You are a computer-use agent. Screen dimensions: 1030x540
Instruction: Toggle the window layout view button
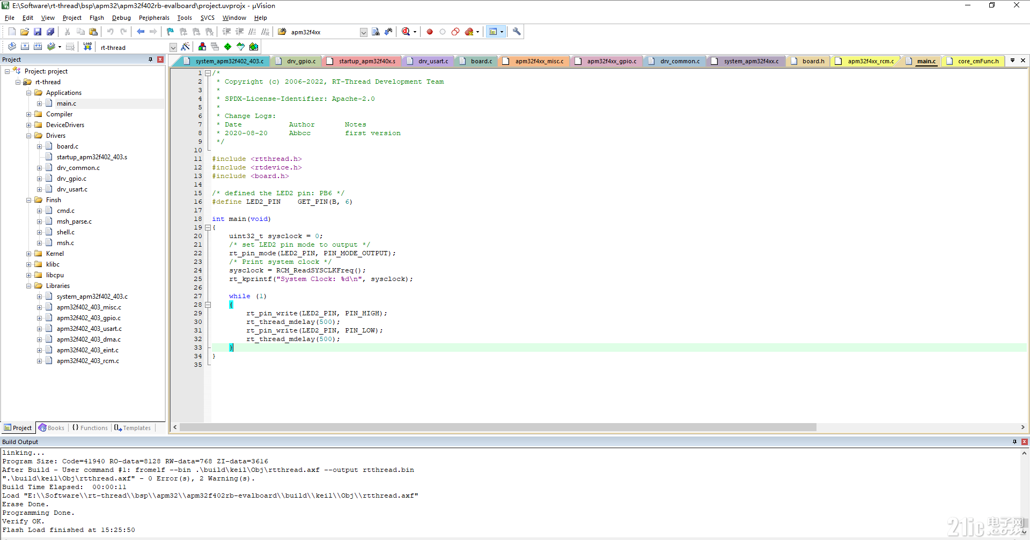[493, 32]
